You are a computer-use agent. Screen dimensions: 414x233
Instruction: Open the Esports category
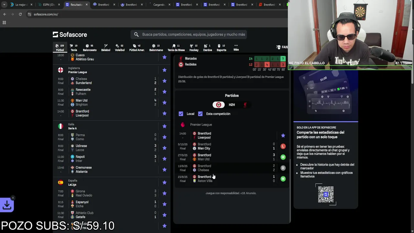221,48
